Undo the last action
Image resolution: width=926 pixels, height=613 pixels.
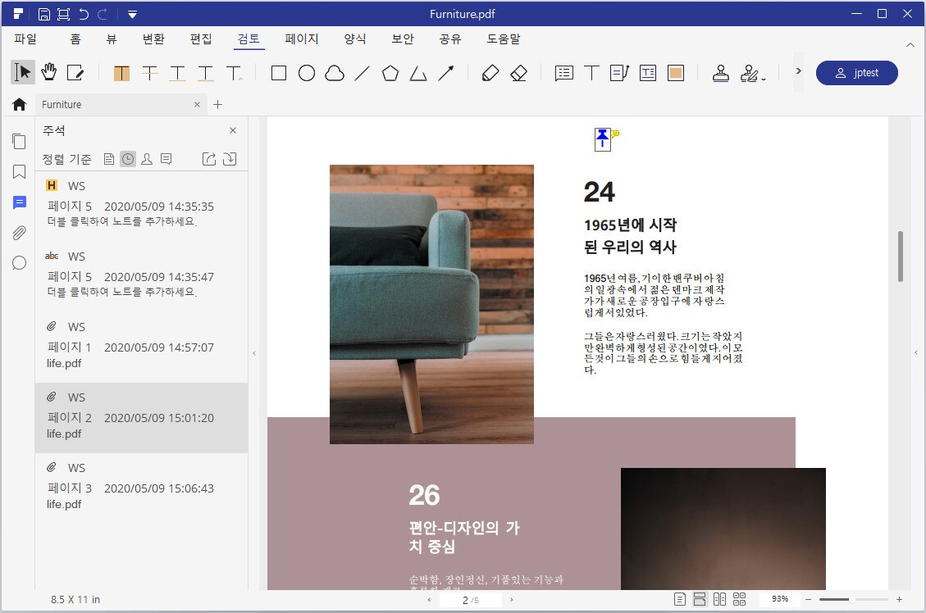(x=84, y=14)
